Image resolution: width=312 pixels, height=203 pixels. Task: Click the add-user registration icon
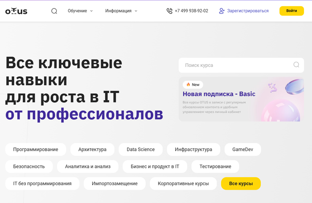click(222, 11)
